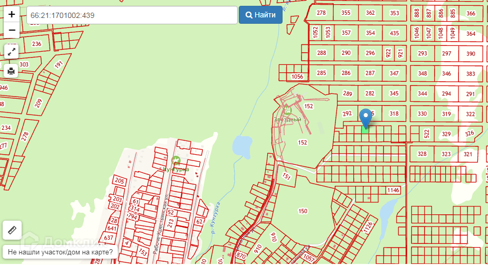Select parcel numbered 296
The image size is (488, 265).
370,53
